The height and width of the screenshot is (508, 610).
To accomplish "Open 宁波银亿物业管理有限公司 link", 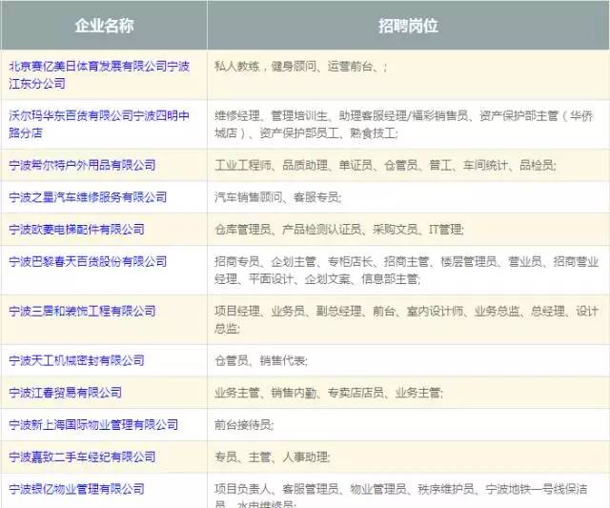I will coord(76,489).
